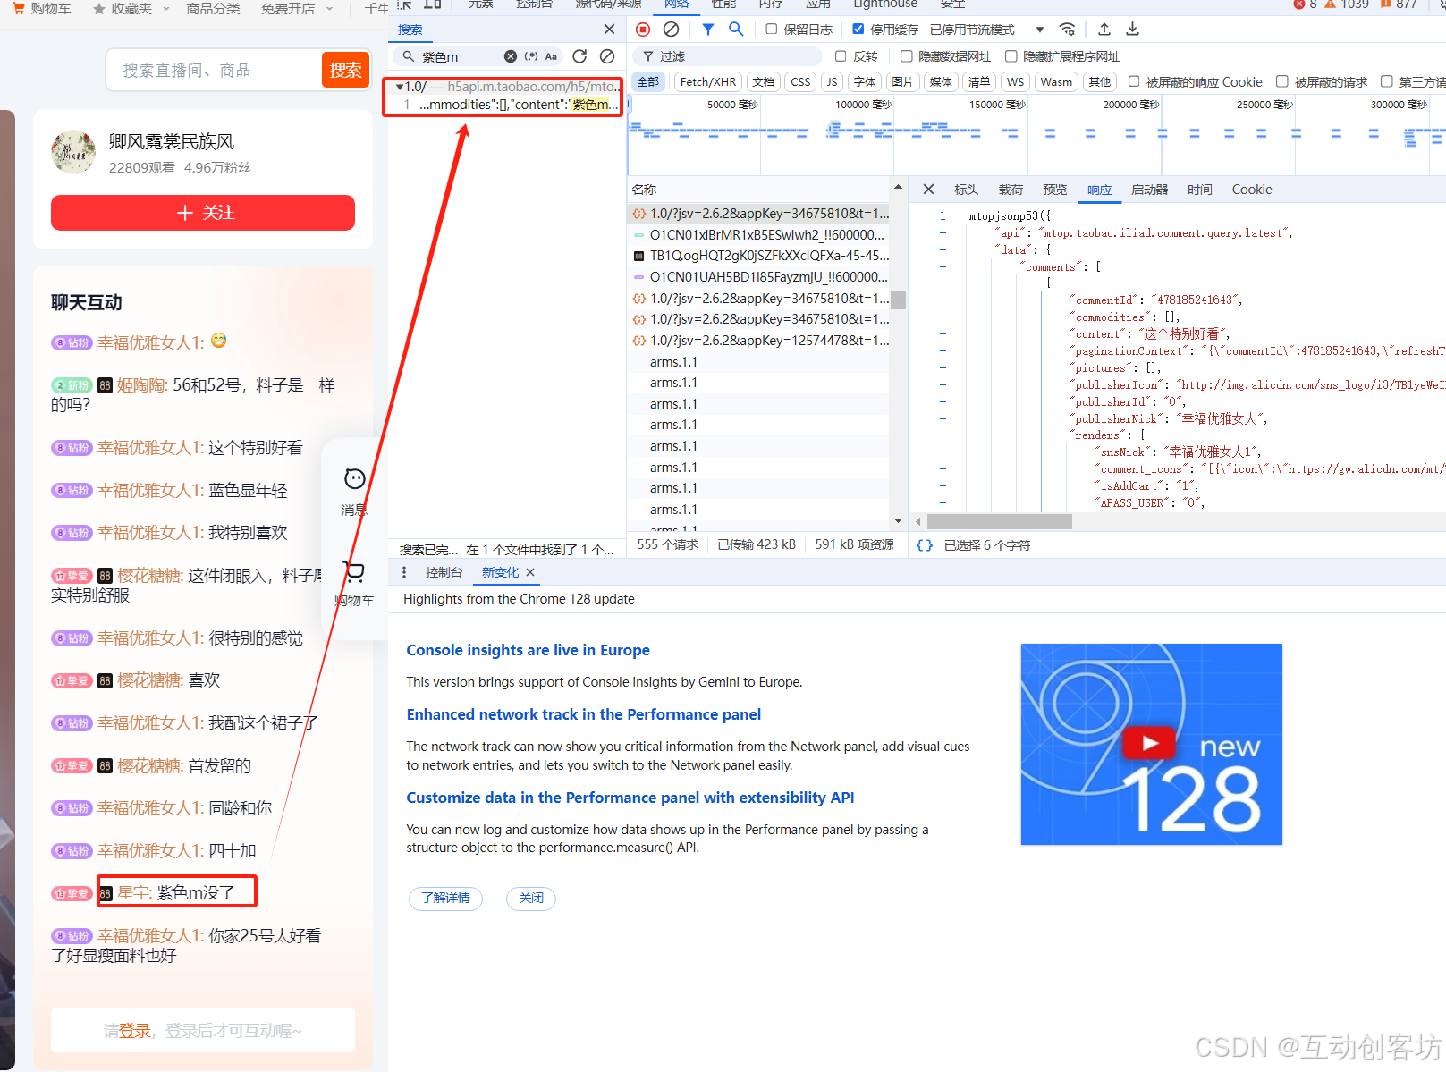Screen dimensions: 1446x1072
Task: Click the 收藏夹 star in the top bar
Action: tap(99, 8)
